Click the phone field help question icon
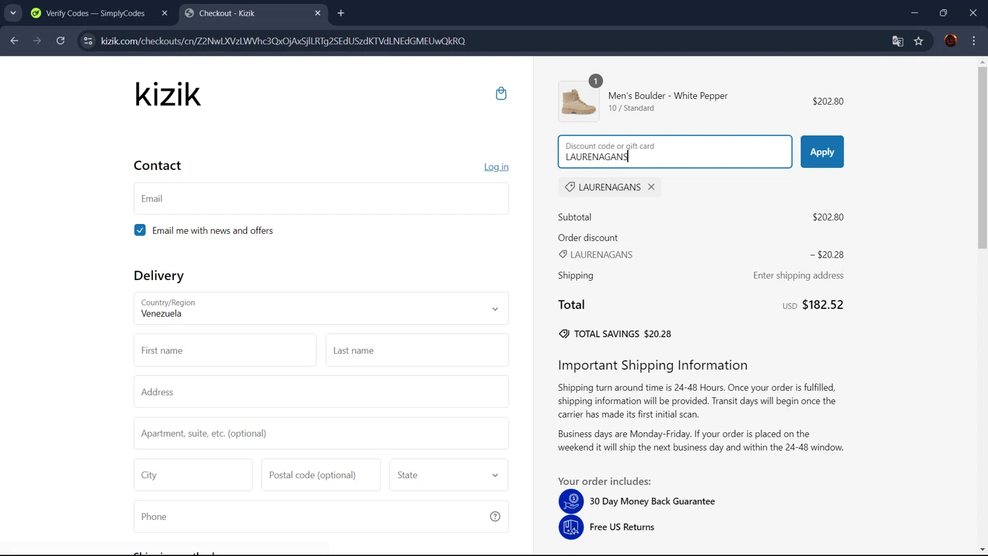 (495, 516)
